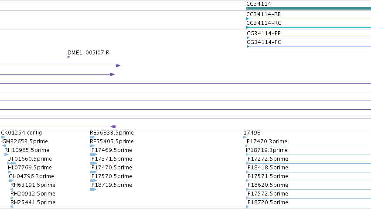Viewport: 371px width, 209px height.
Task: Select GM32653.5prime EST label
Action: click(x=25, y=142)
